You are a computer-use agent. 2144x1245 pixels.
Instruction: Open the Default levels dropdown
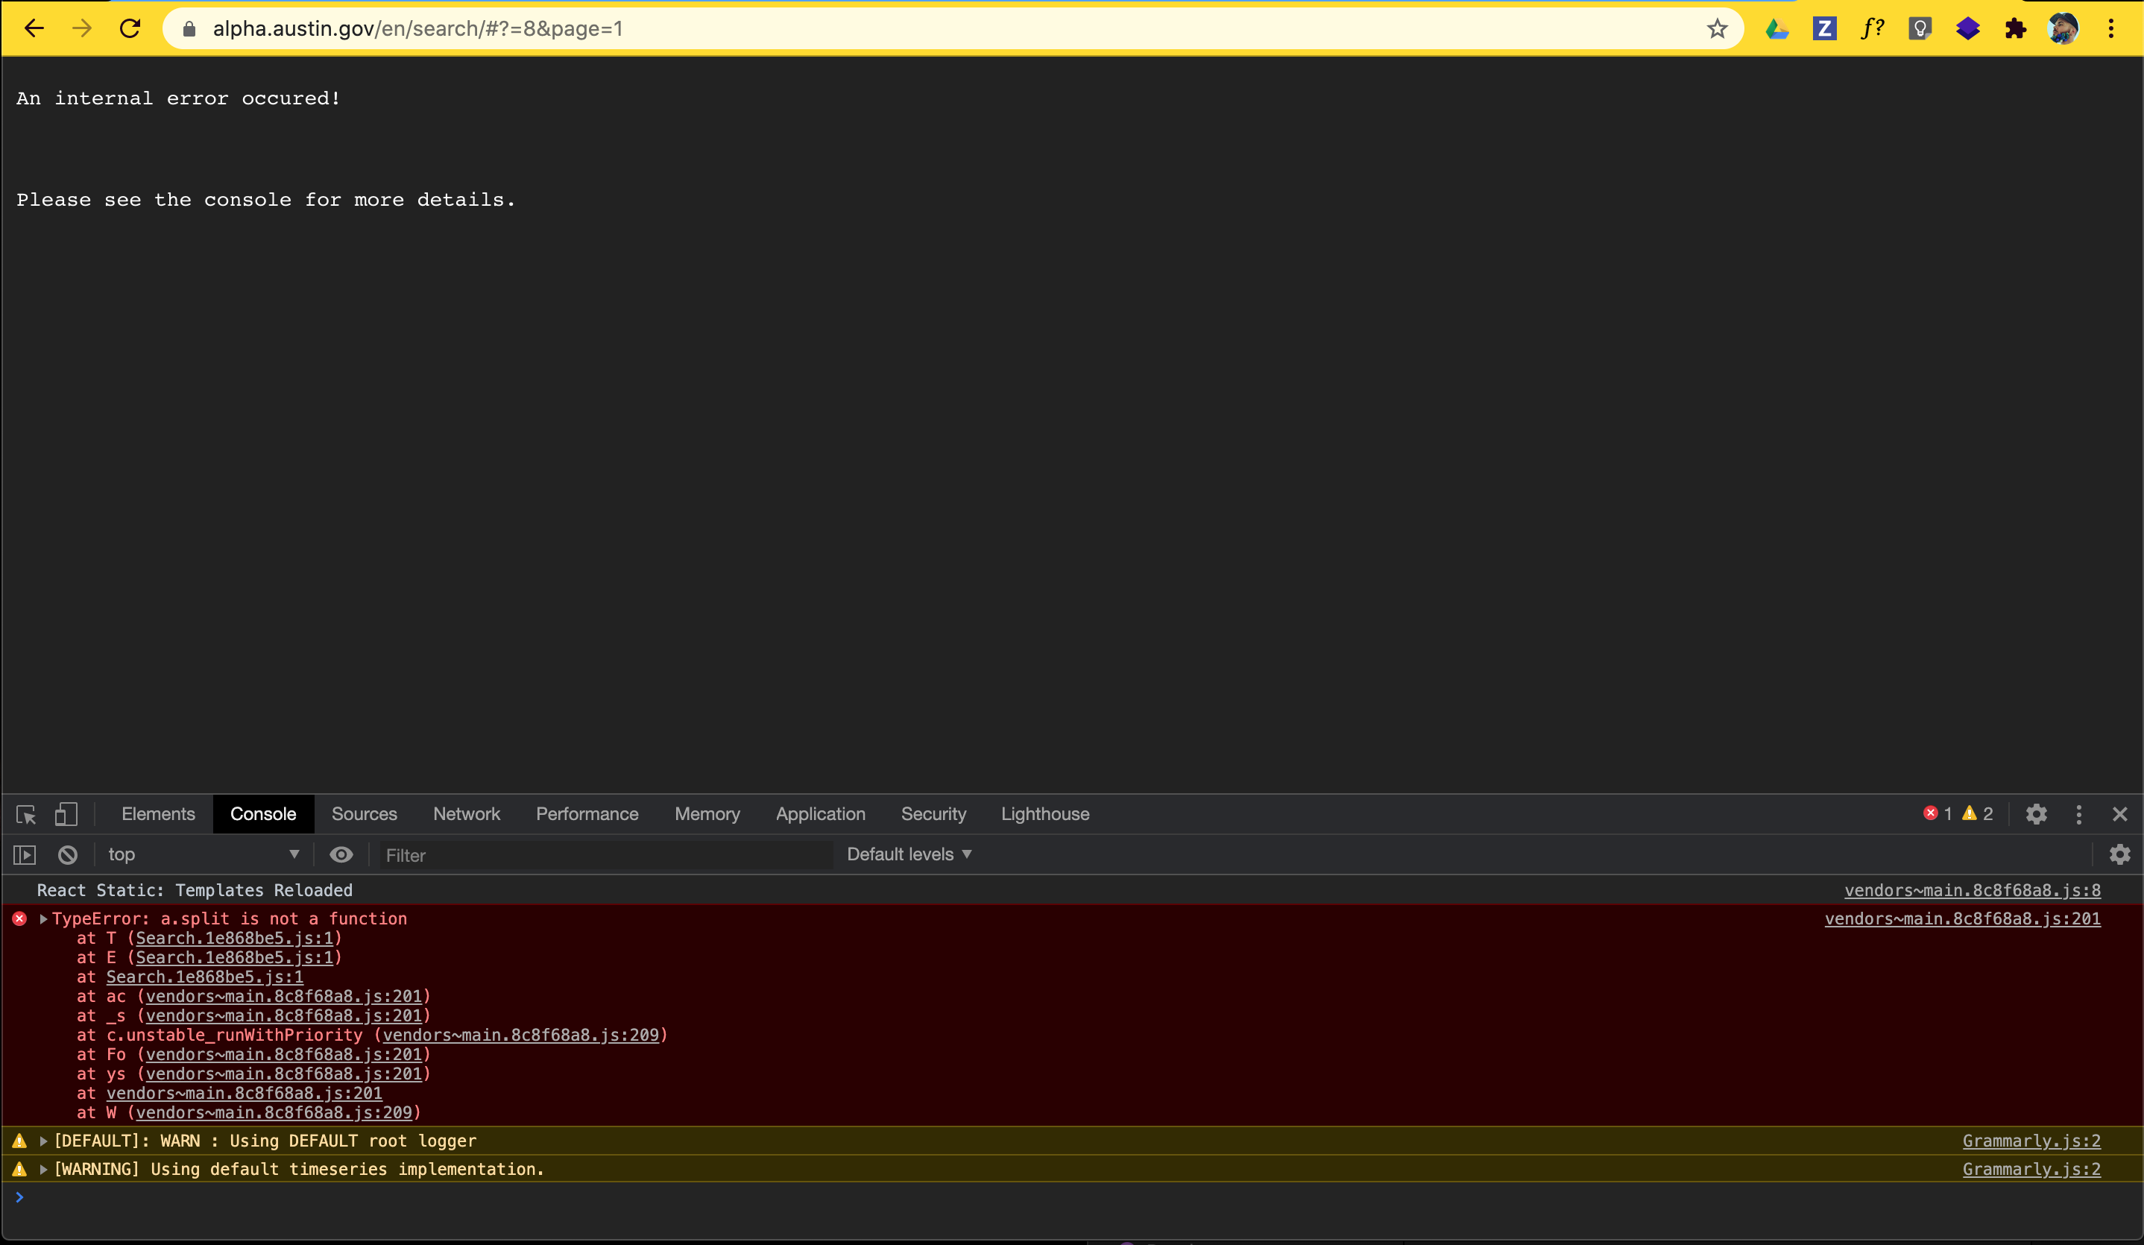pos(909,854)
